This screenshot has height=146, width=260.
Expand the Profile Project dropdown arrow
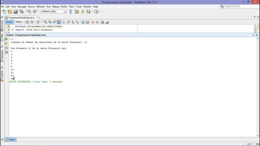click(x=100, y=12)
